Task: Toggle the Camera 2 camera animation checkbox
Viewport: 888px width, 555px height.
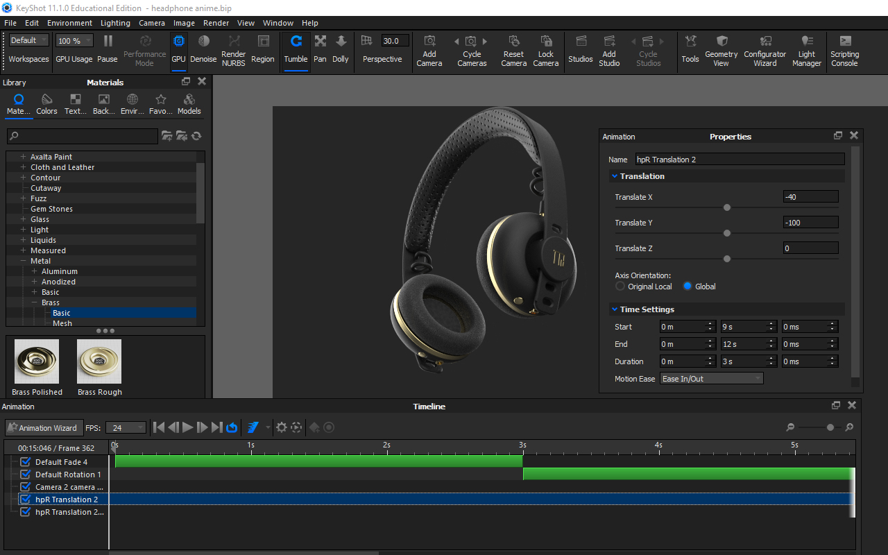Action: coord(26,487)
